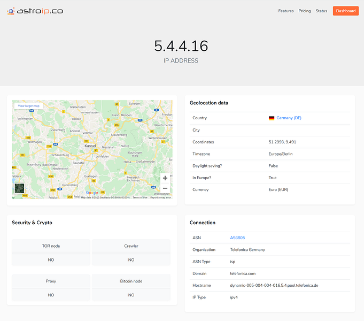Click View larger map link
Viewport: 364px width, 321px height.
[x=28, y=106]
